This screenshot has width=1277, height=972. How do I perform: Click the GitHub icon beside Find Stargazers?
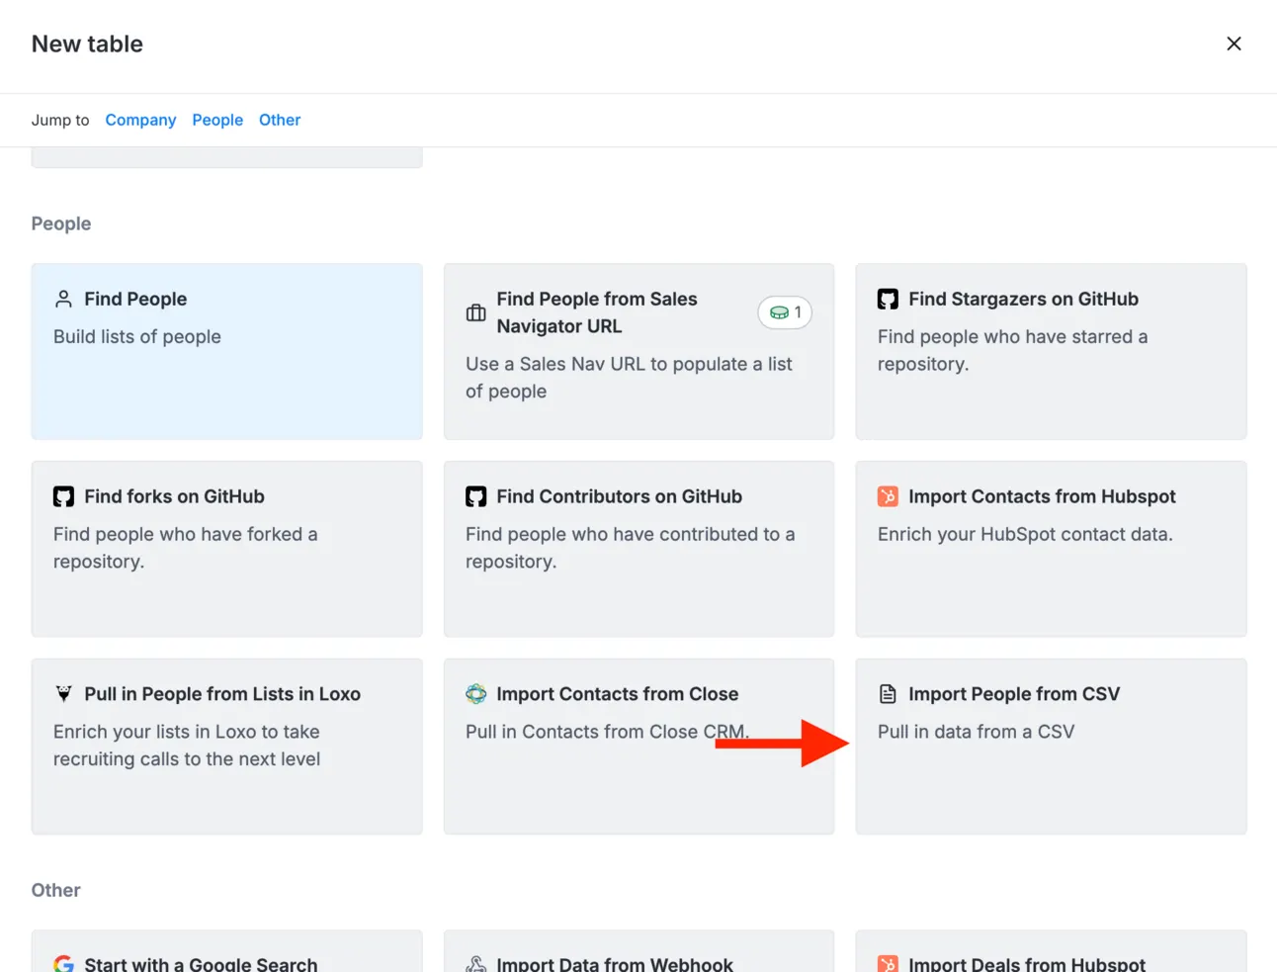click(888, 299)
